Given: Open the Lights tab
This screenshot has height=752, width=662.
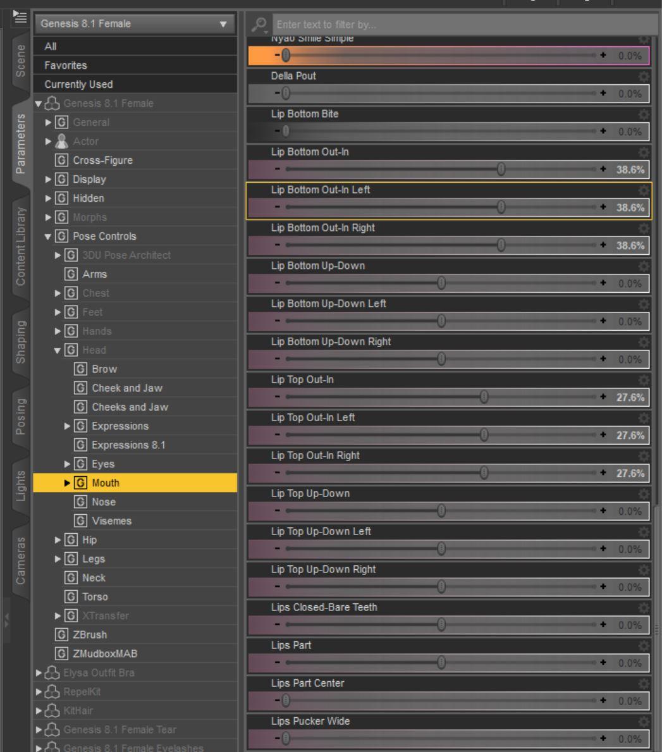Looking at the screenshot, I should (21, 486).
